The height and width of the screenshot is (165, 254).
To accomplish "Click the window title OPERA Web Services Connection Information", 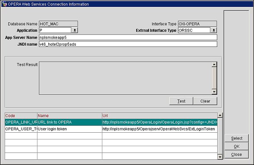I will 48,4.
